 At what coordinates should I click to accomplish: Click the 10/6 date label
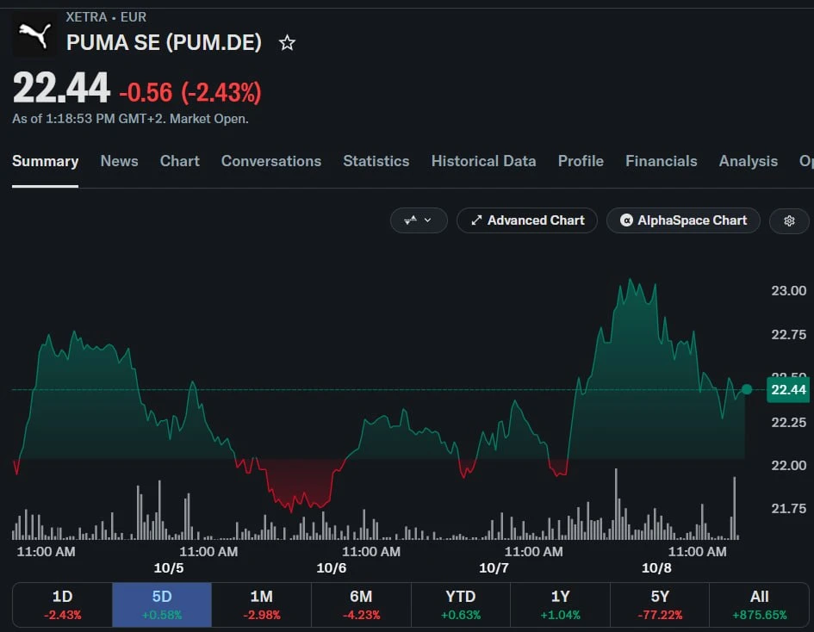332,568
